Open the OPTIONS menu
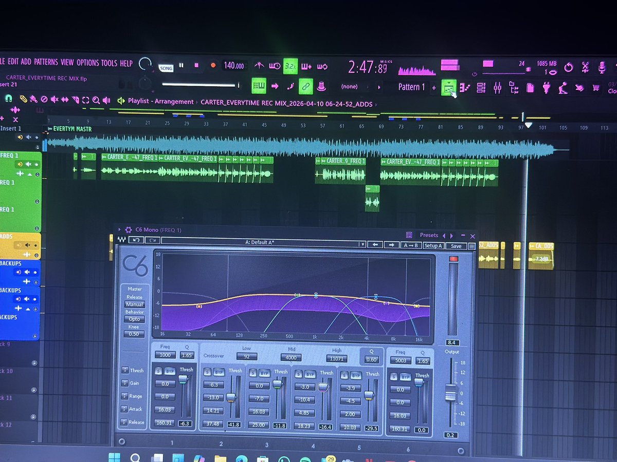The image size is (617, 462). click(87, 63)
